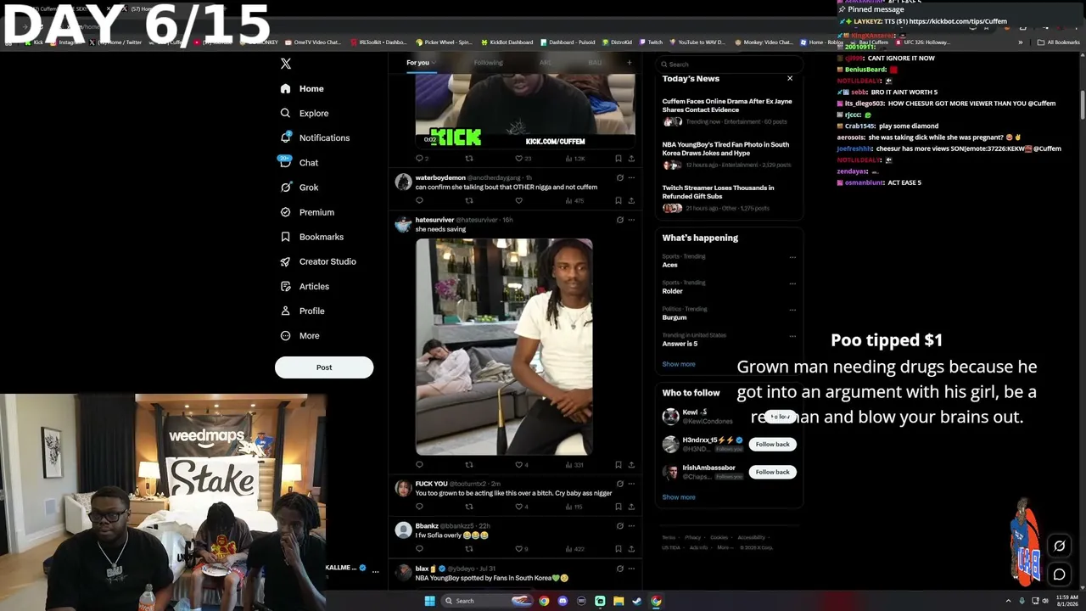
Task: Like the FUCK YOU account's post
Action: point(519,507)
